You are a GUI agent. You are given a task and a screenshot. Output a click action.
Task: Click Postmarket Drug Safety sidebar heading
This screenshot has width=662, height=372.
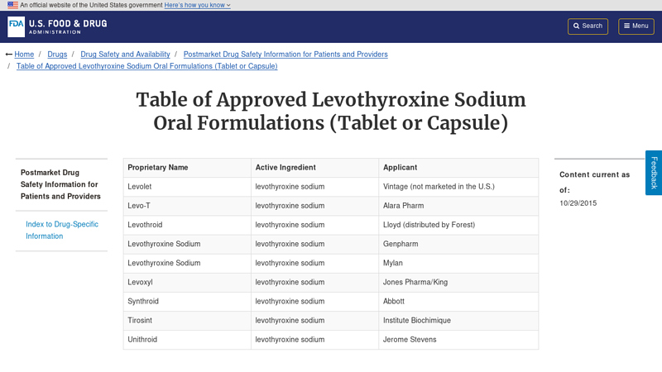60,184
